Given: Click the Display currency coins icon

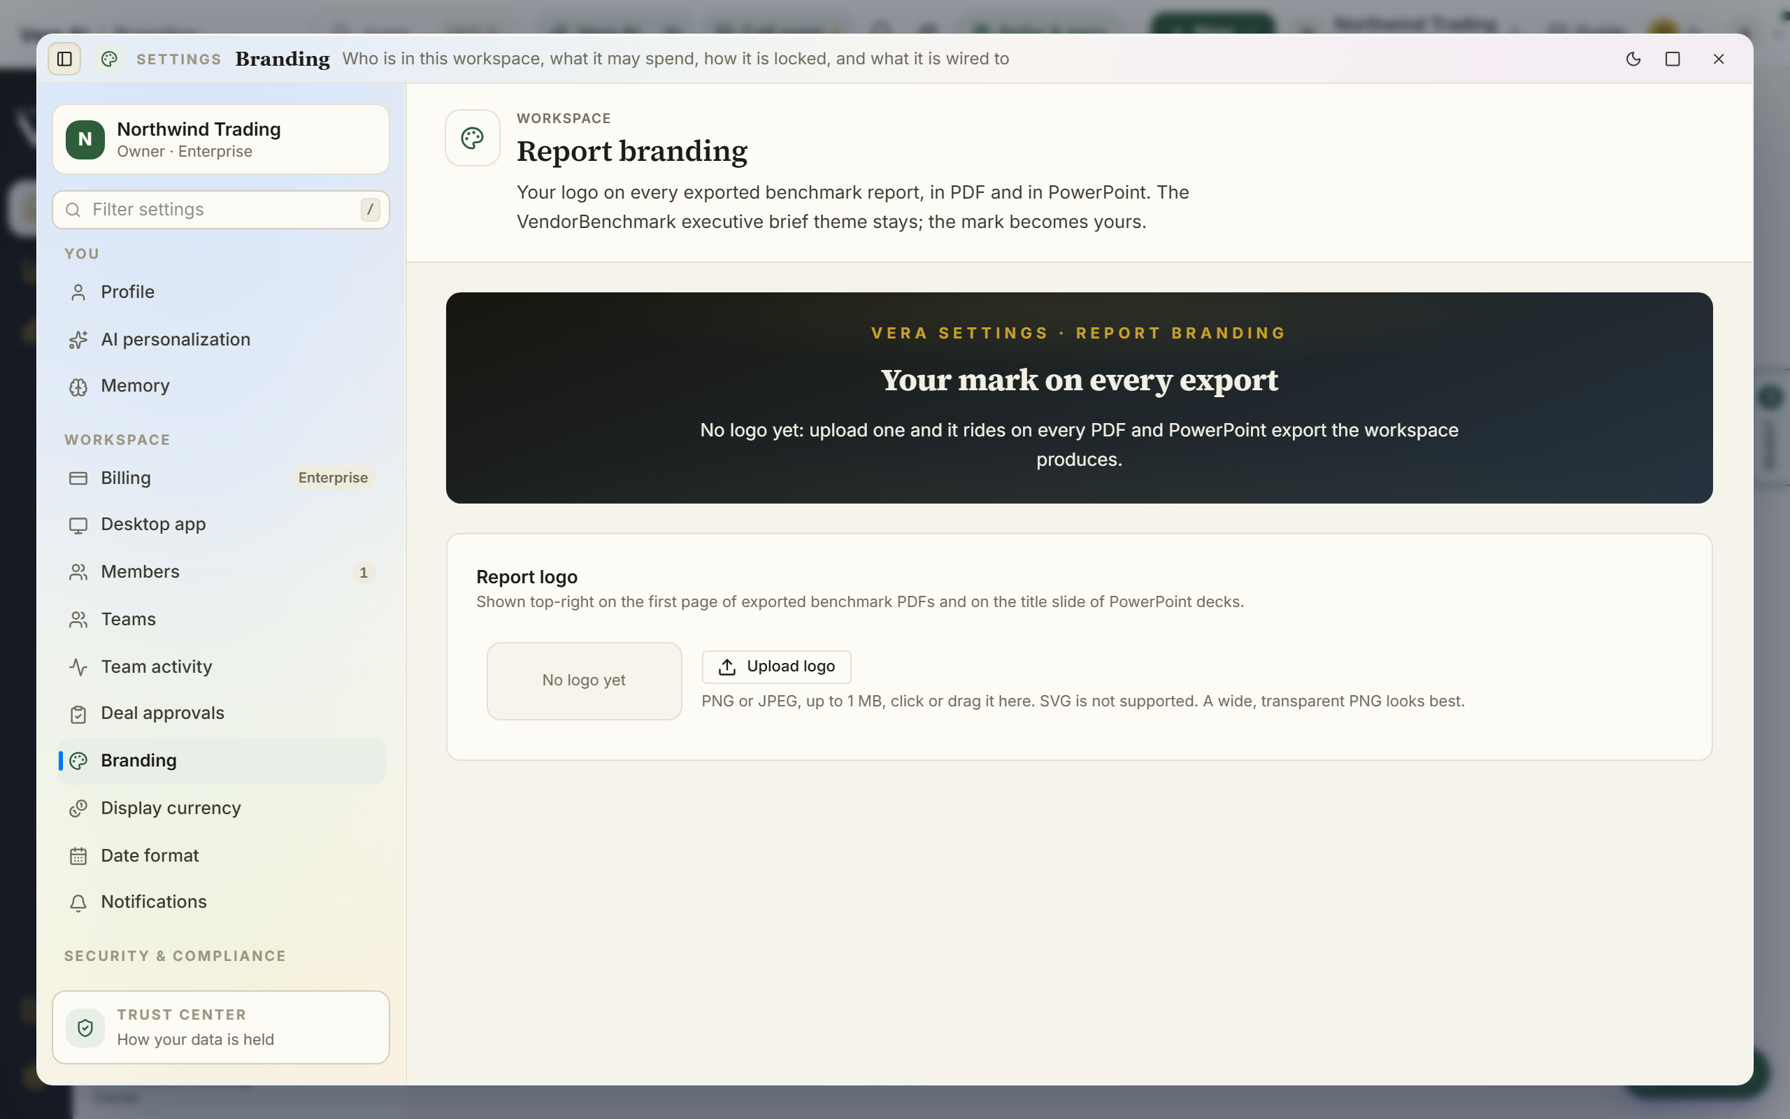Looking at the screenshot, I should pyautogui.click(x=78, y=808).
